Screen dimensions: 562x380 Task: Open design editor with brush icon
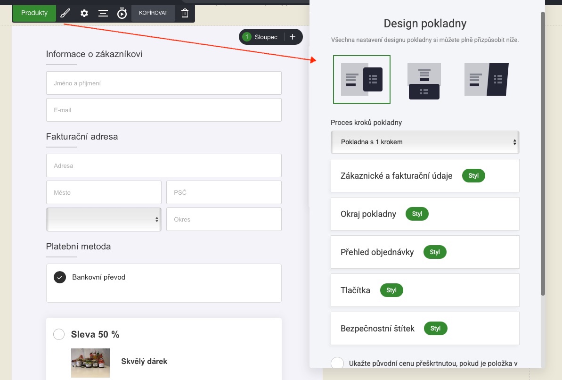pyautogui.click(x=65, y=13)
